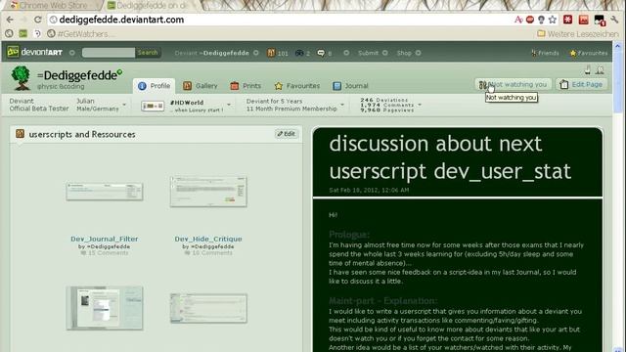Click the #HDWorld group stamp icon
Viewport: 626px width, 352px height.
[x=153, y=106]
